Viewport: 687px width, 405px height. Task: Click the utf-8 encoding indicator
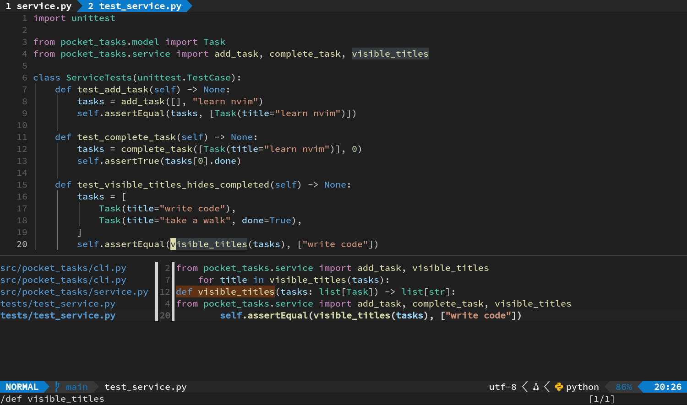click(502, 387)
